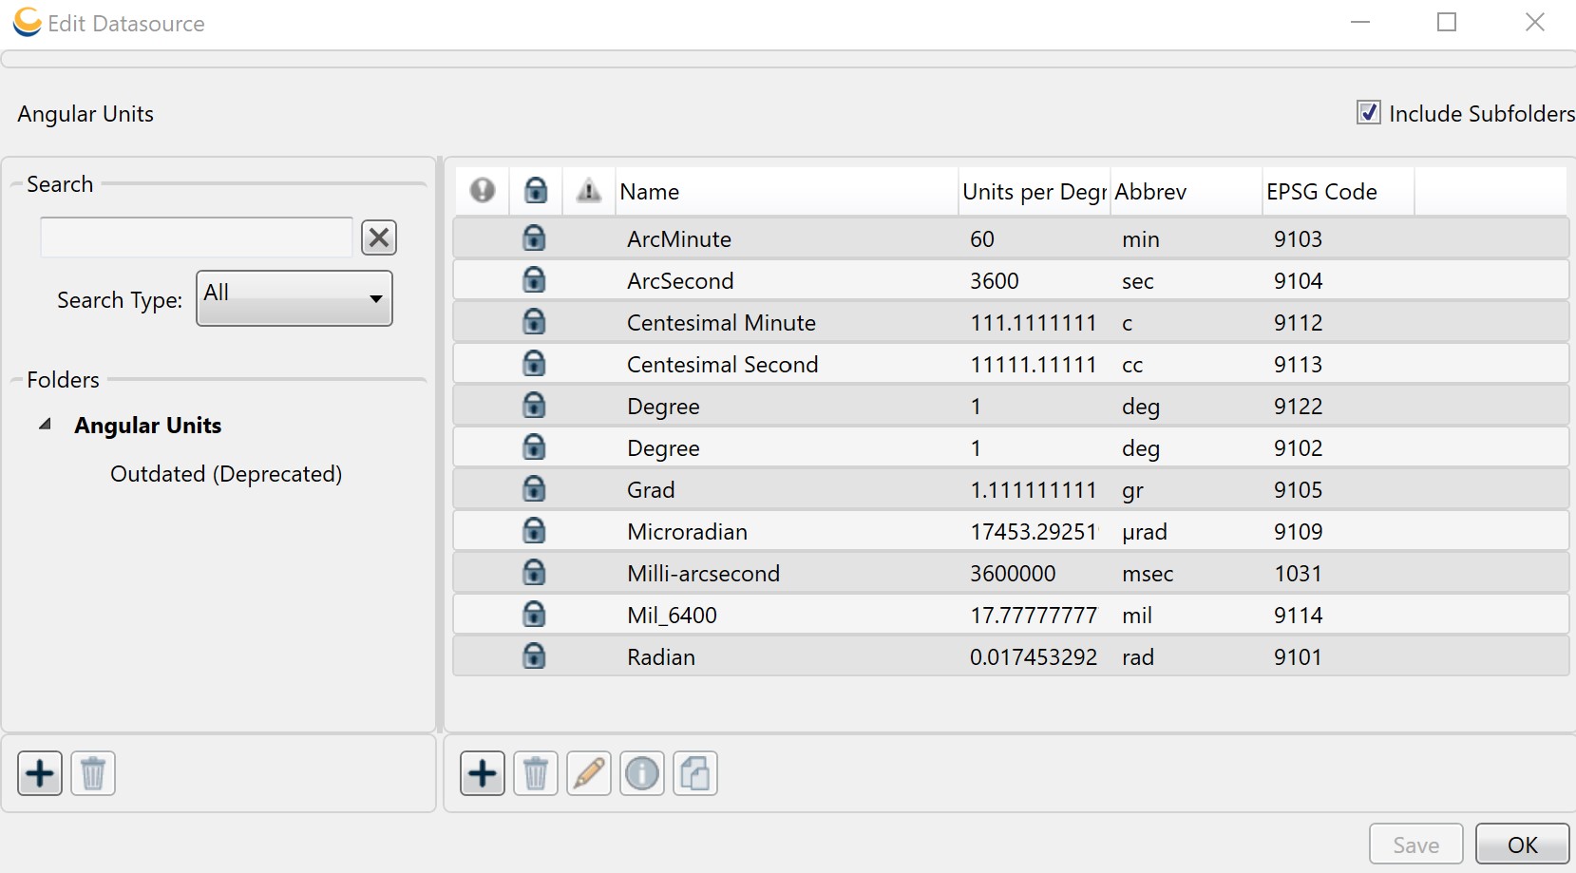Collapse the Angular Units folder tree
Viewport: 1576px width, 873px height.
point(45,425)
